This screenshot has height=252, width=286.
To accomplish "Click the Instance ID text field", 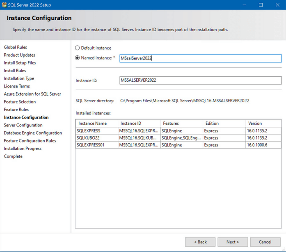I will click(x=200, y=80).
